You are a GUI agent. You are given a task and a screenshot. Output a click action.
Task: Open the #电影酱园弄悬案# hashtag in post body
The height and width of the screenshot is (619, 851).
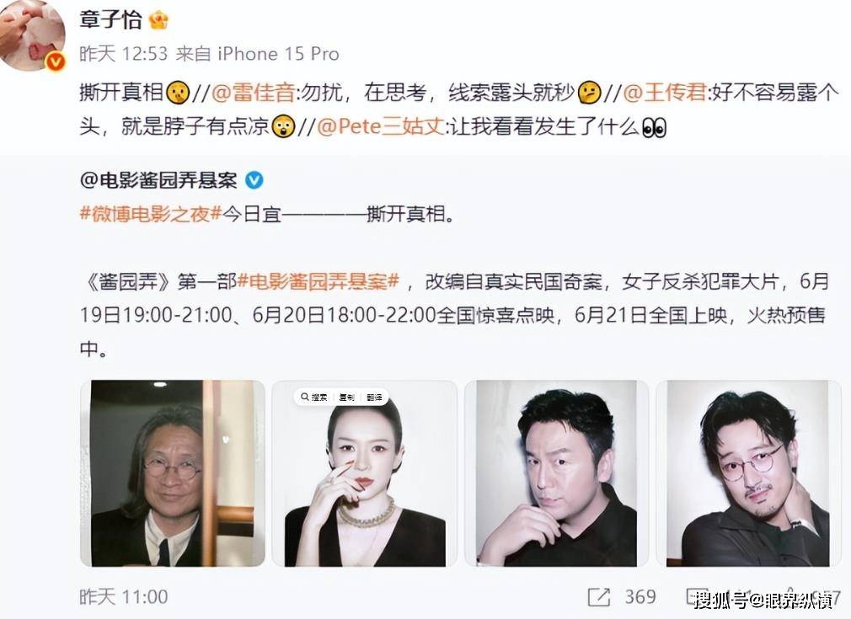coord(318,281)
